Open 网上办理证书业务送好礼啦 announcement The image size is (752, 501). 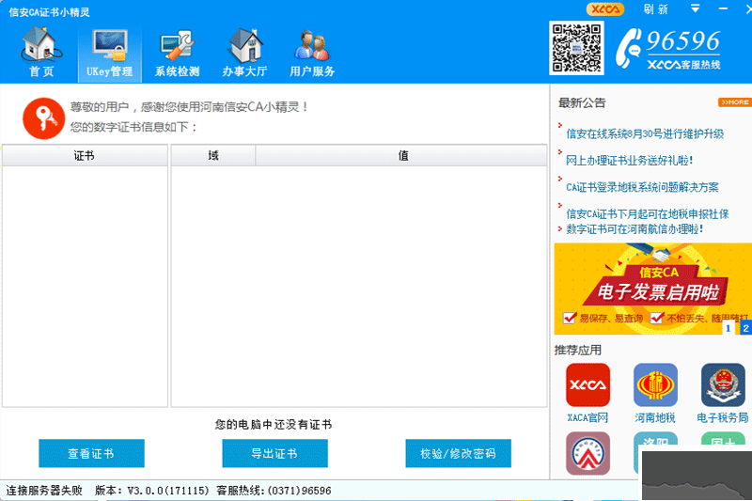tap(629, 161)
